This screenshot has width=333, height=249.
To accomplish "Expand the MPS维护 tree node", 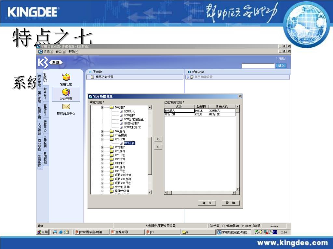I will [x=102, y=147].
